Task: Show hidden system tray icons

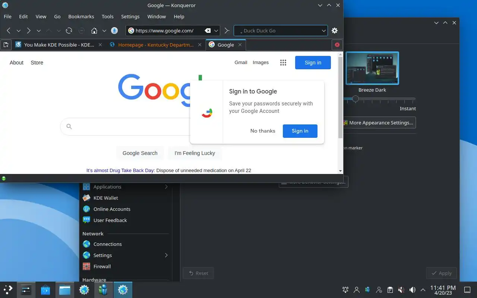Action: 423,289
